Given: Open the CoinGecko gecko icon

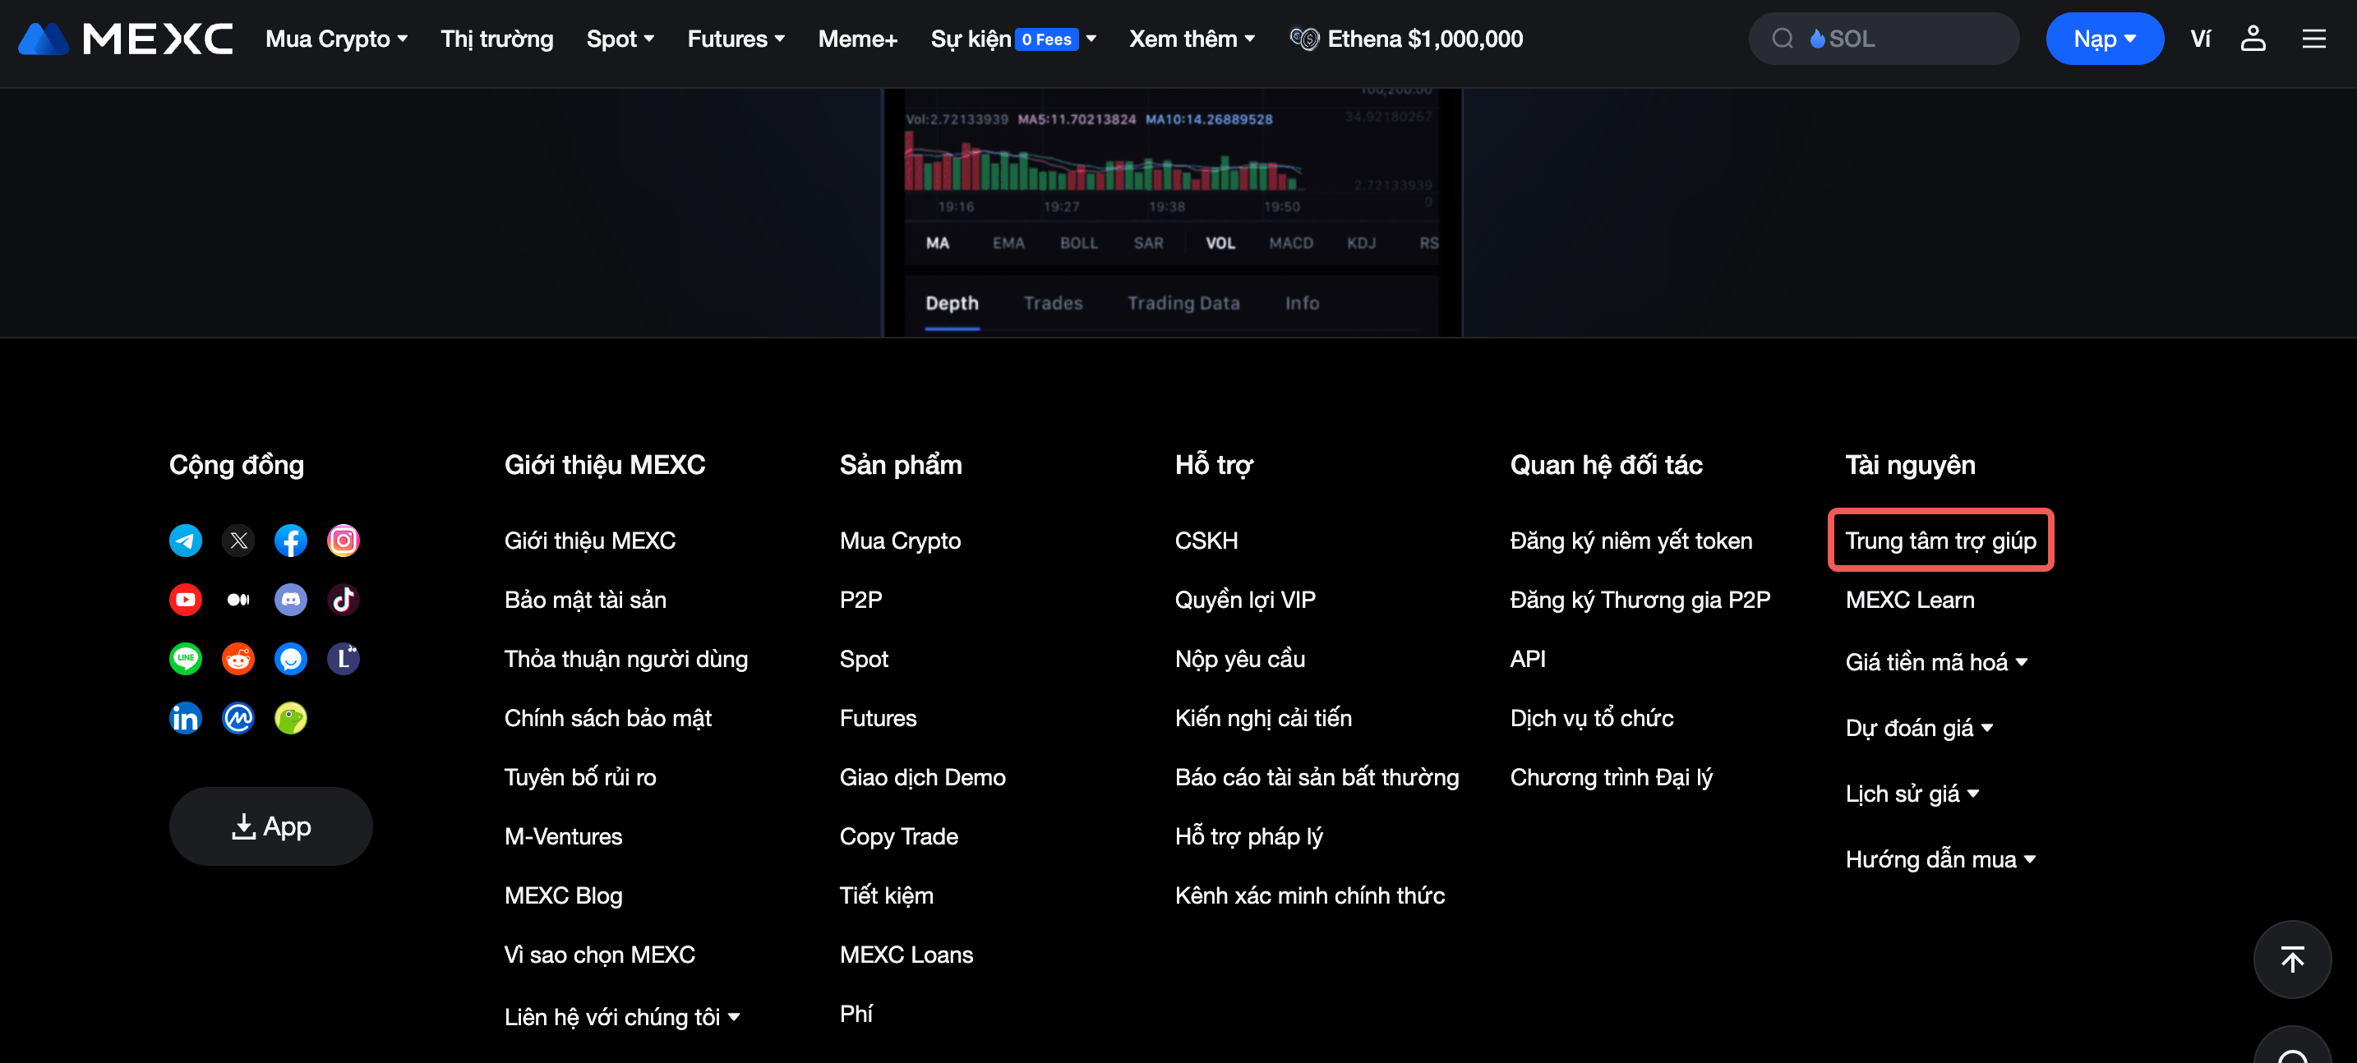Looking at the screenshot, I should pyautogui.click(x=290, y=718).
